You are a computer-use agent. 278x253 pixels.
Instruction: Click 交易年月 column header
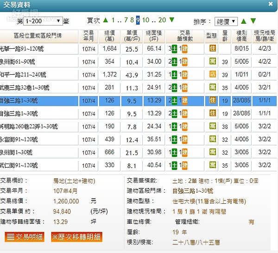pos(88,36)
